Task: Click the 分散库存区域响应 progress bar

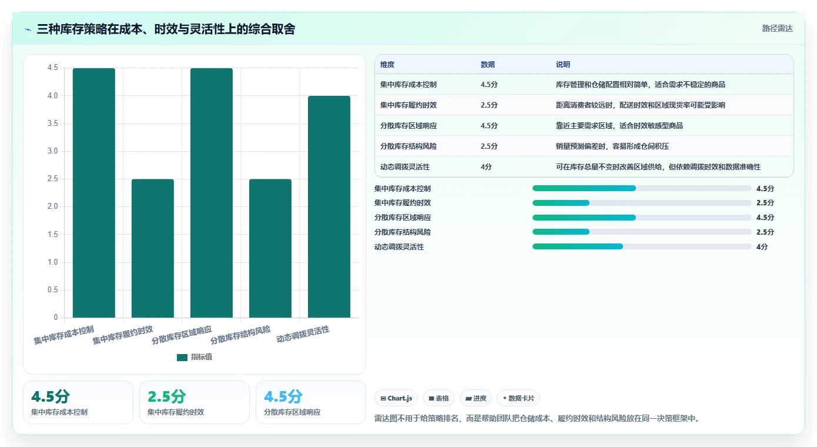Action: 642,218
